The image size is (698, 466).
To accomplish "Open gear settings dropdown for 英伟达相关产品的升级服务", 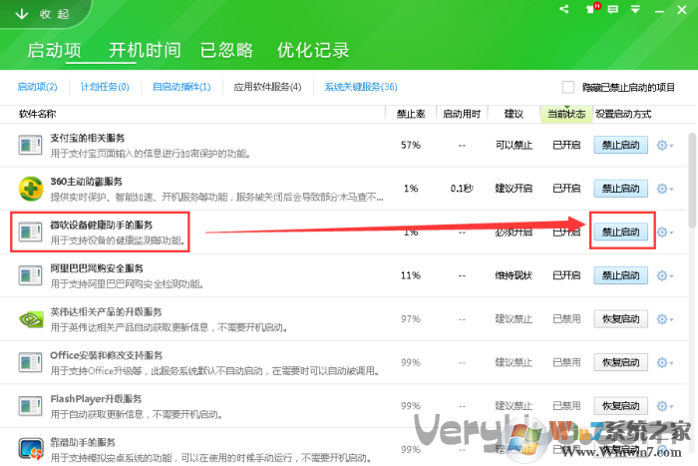I will pos(665,319).
